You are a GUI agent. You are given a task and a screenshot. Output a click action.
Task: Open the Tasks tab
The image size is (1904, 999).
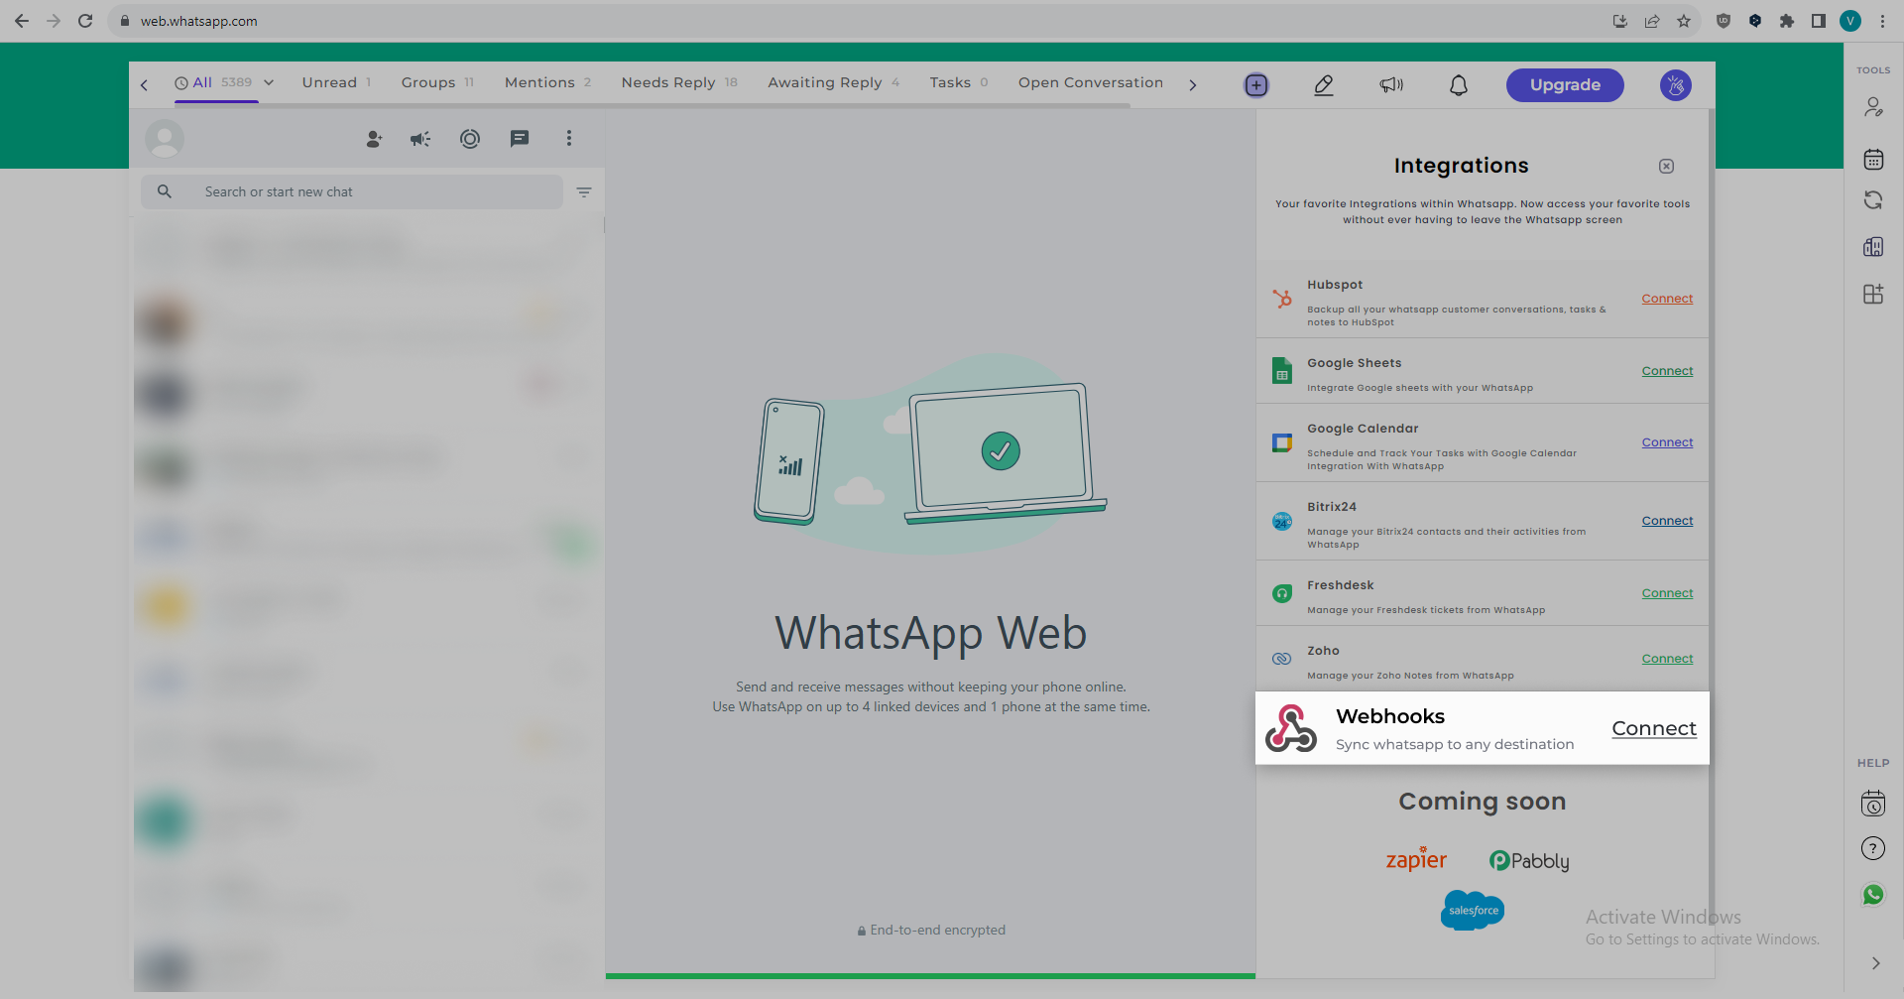[959, 82]
